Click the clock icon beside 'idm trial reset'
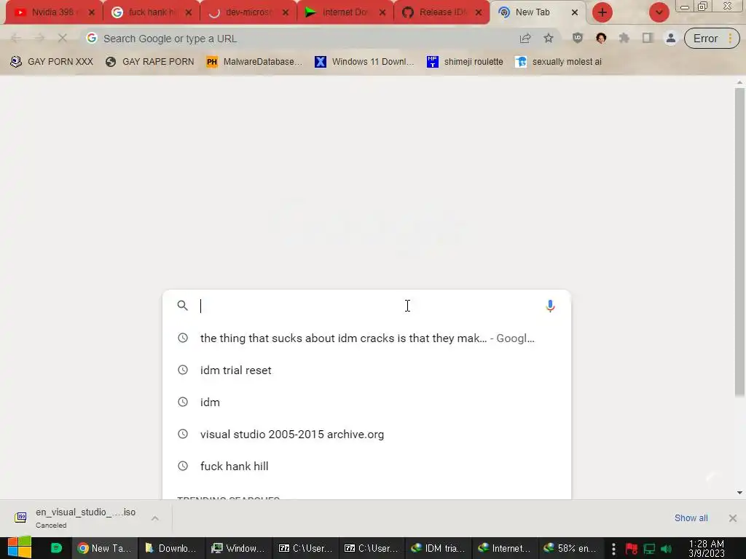Image resolution: width=746 pixels, height=559 pixels. [x=183, y=370]
